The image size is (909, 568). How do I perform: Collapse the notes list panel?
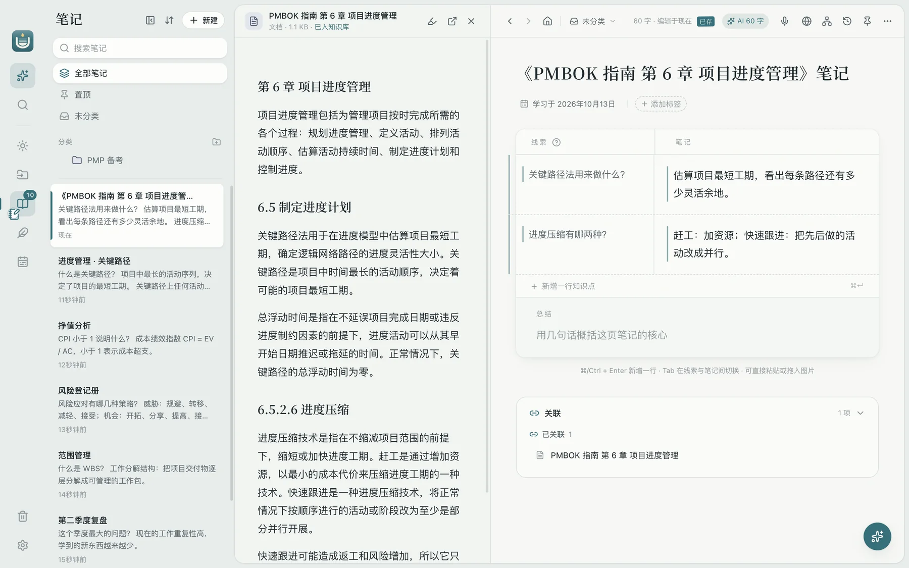(x=150, y=20)
